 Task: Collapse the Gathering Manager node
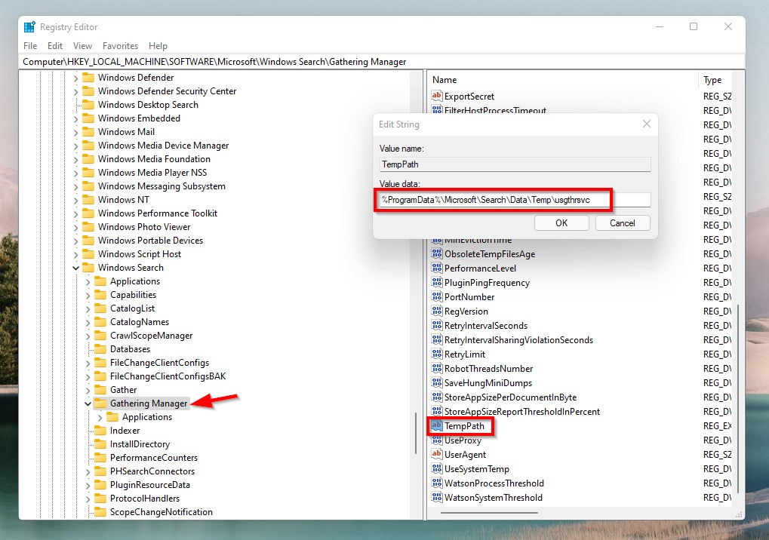88,403
